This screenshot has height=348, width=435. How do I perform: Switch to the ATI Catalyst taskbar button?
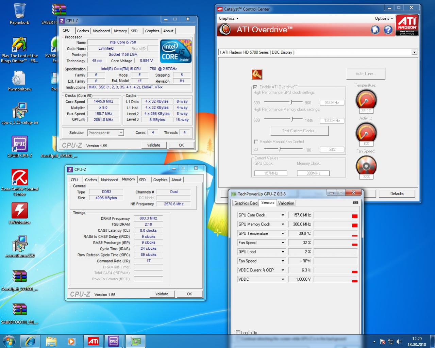coord(94,341)
